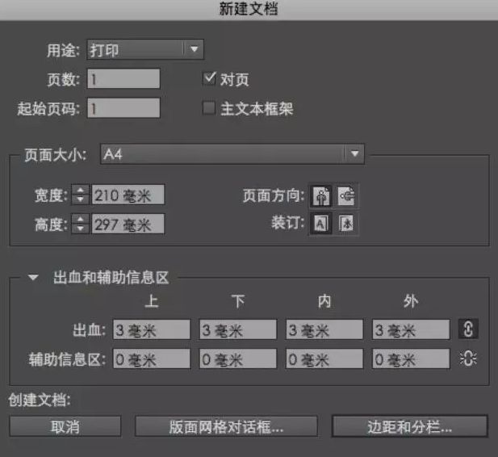Open the 页面大小 dropdown showing A4
498x457 pixels.
pyautogui.click(x=232, y=153)
